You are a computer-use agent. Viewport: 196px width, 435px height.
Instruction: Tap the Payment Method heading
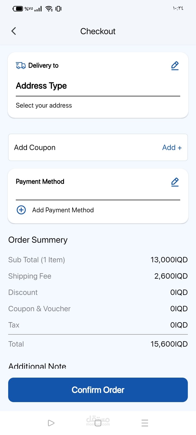tap(40, 182)
